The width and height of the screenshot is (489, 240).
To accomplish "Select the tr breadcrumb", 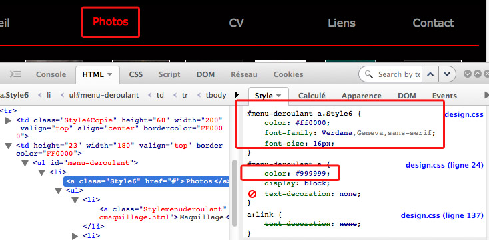I will (185, 95).
